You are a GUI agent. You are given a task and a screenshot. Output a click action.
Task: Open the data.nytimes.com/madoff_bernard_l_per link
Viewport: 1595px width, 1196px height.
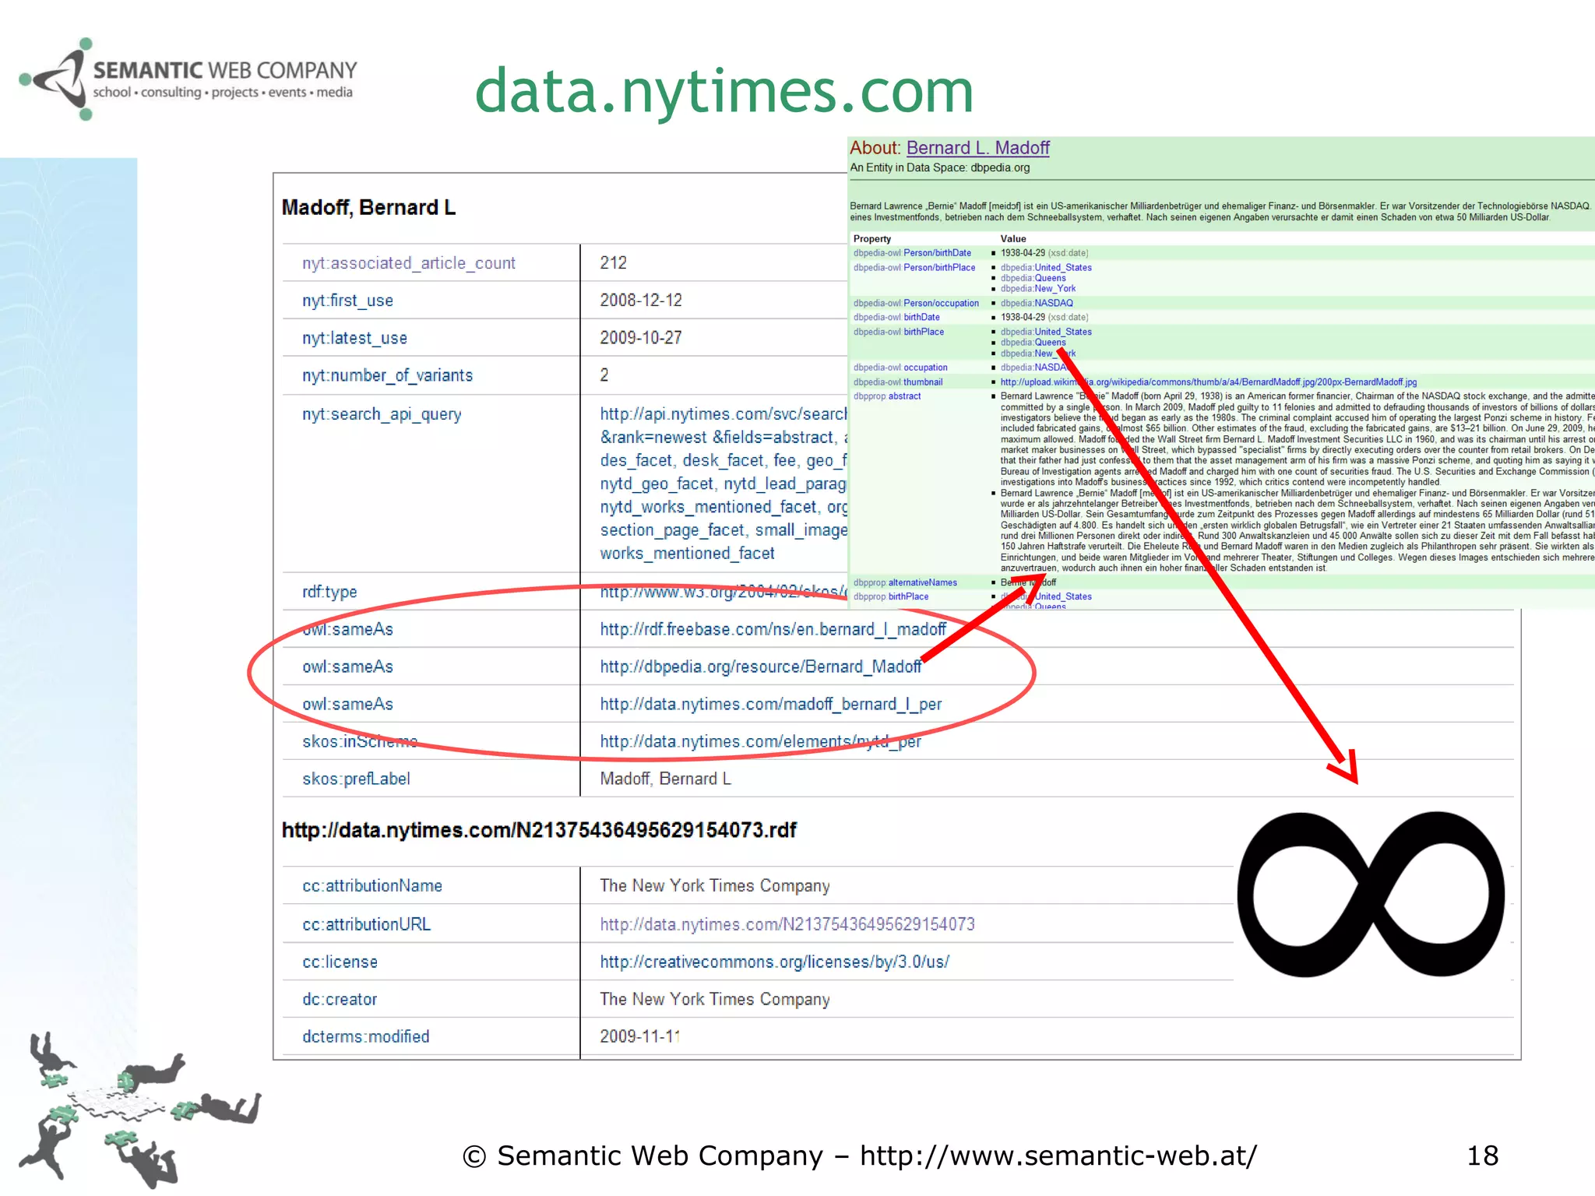point(770,704)
